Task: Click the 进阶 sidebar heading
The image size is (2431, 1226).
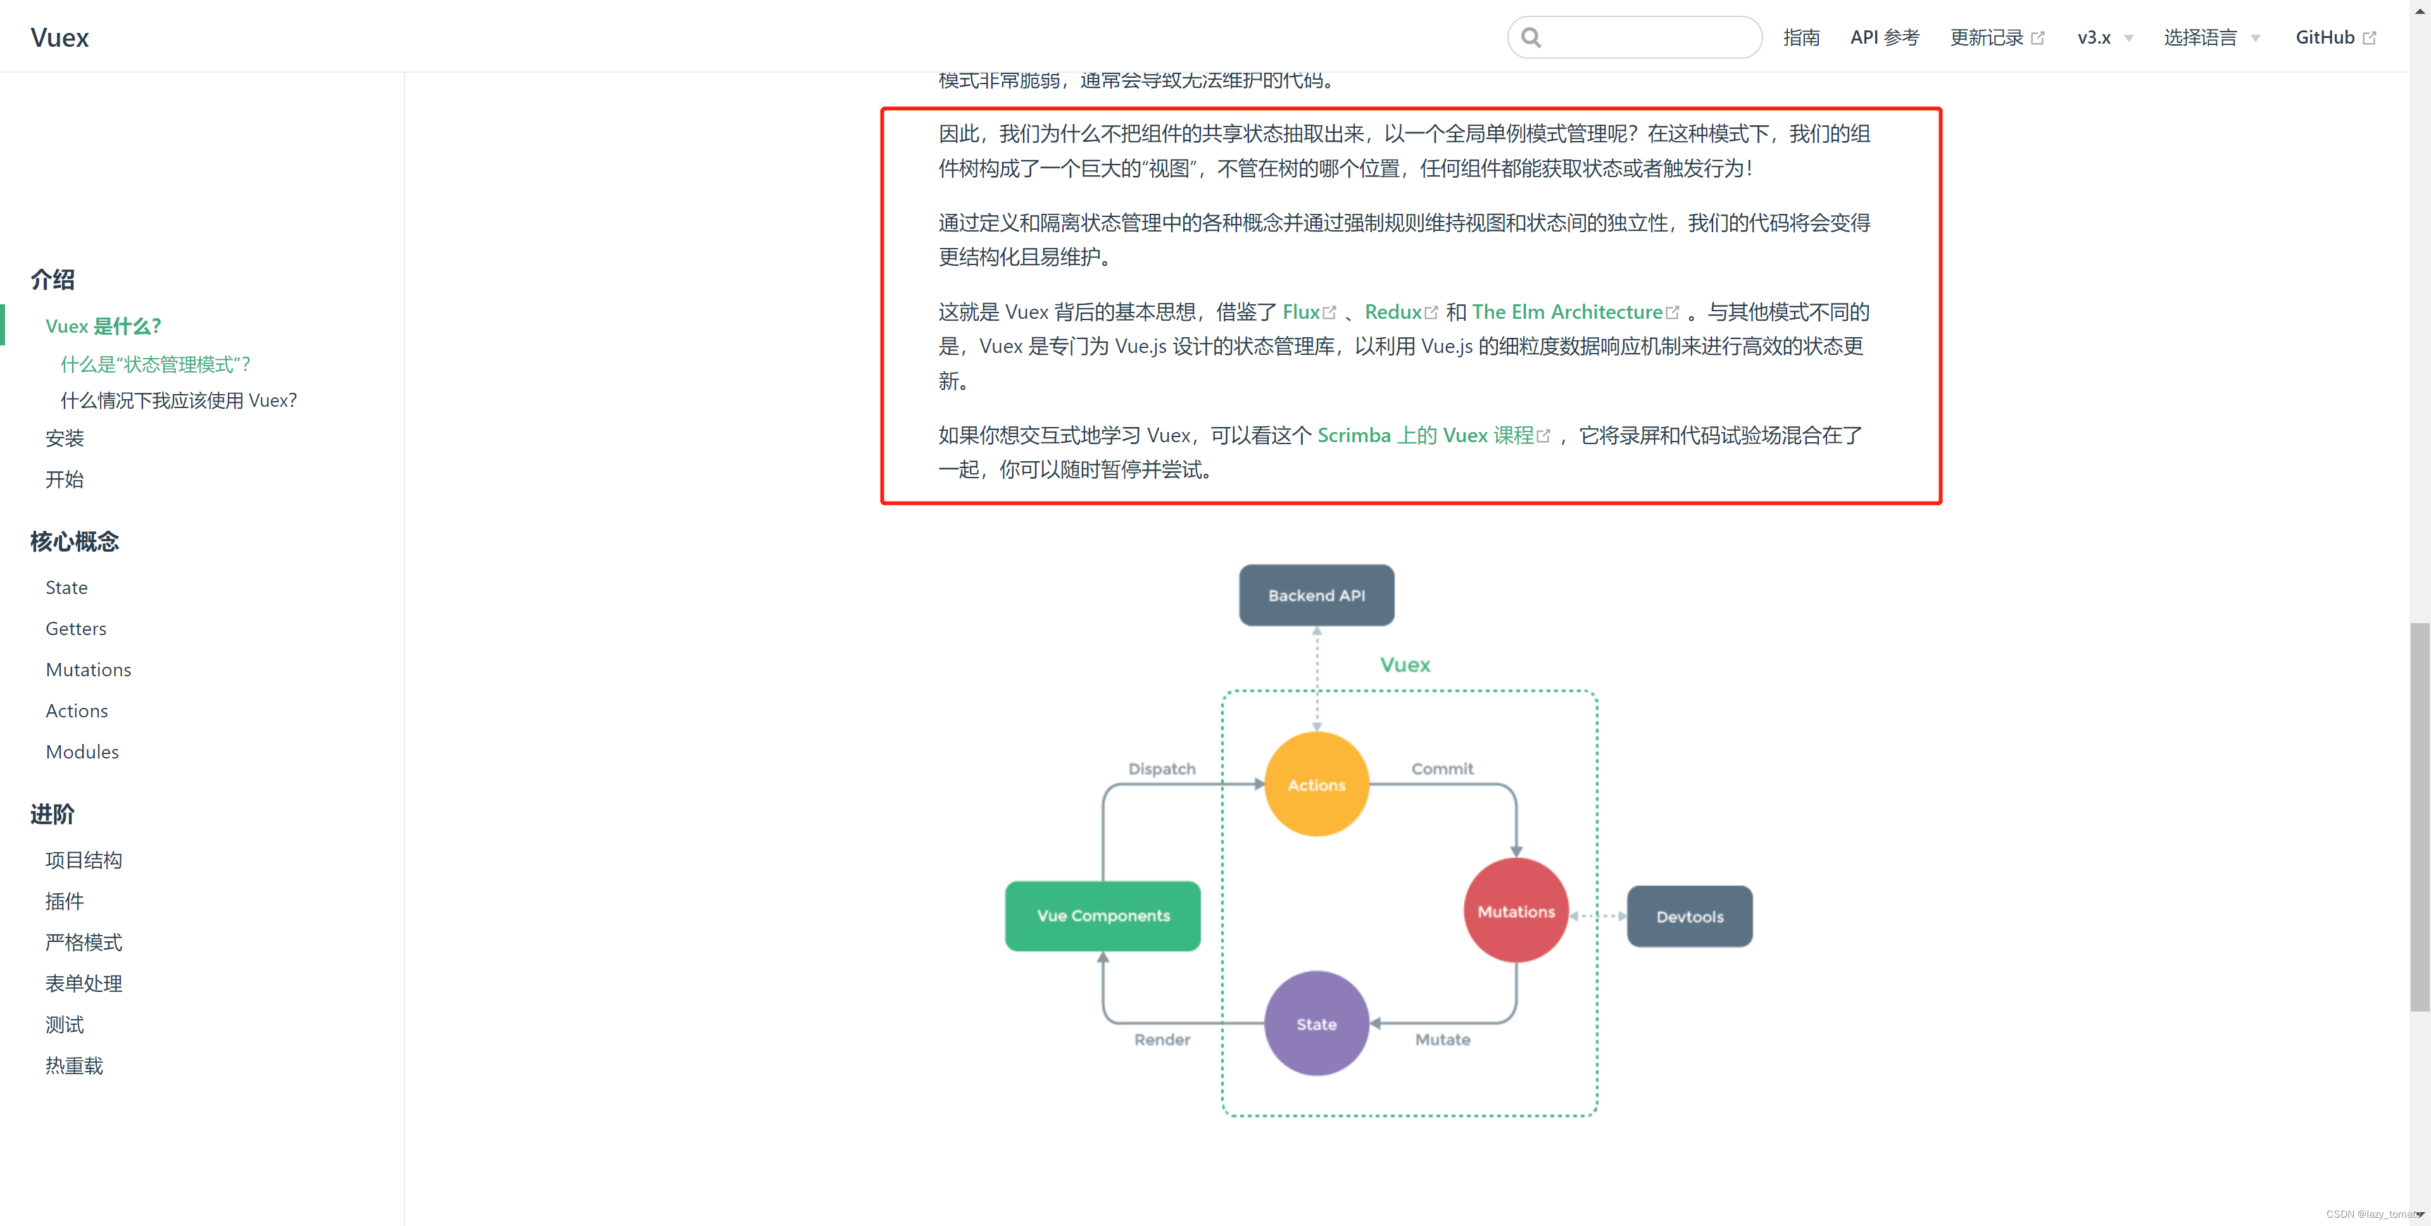Action: 52,814
